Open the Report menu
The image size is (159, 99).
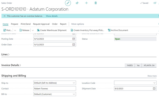tap(63, 24)
